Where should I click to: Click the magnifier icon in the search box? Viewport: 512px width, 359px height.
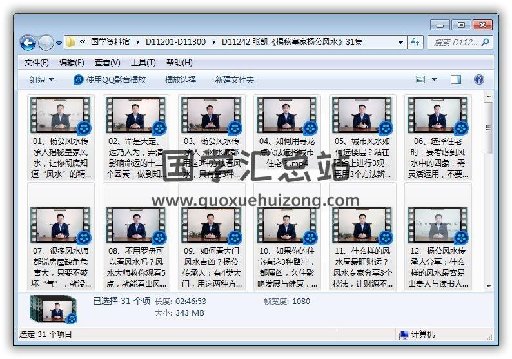click(x=485, y=42)
